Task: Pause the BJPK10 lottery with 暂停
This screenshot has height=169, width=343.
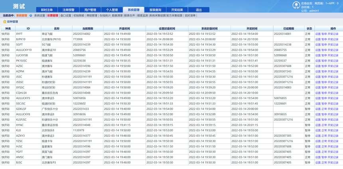Action: point(324,39)
